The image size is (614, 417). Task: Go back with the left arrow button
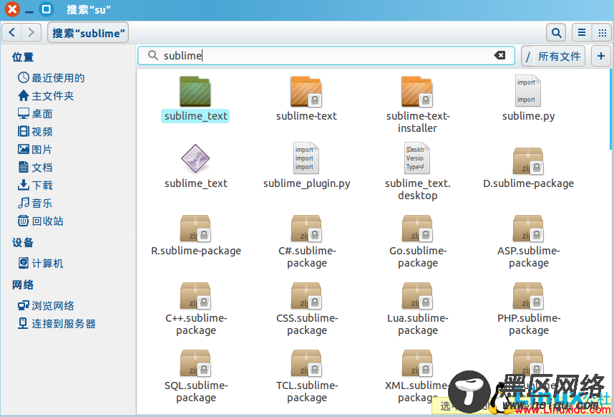[x=11, y=32]
